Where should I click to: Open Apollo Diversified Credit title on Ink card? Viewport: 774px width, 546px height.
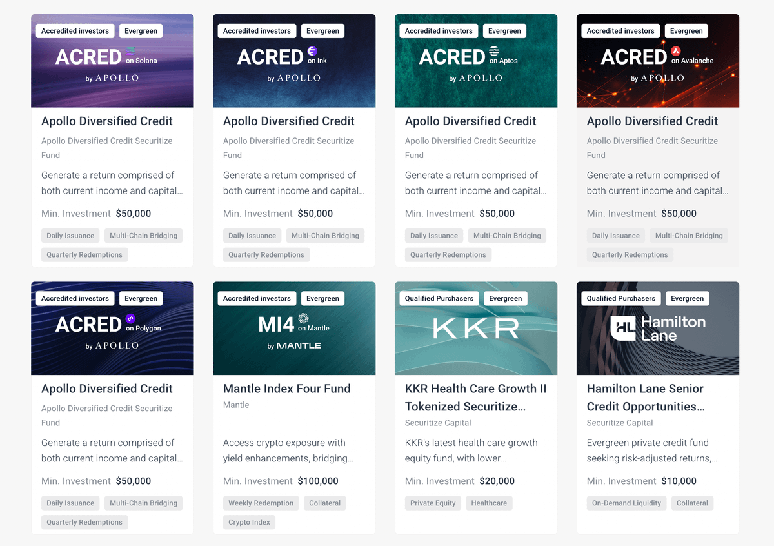coord(289,121)
